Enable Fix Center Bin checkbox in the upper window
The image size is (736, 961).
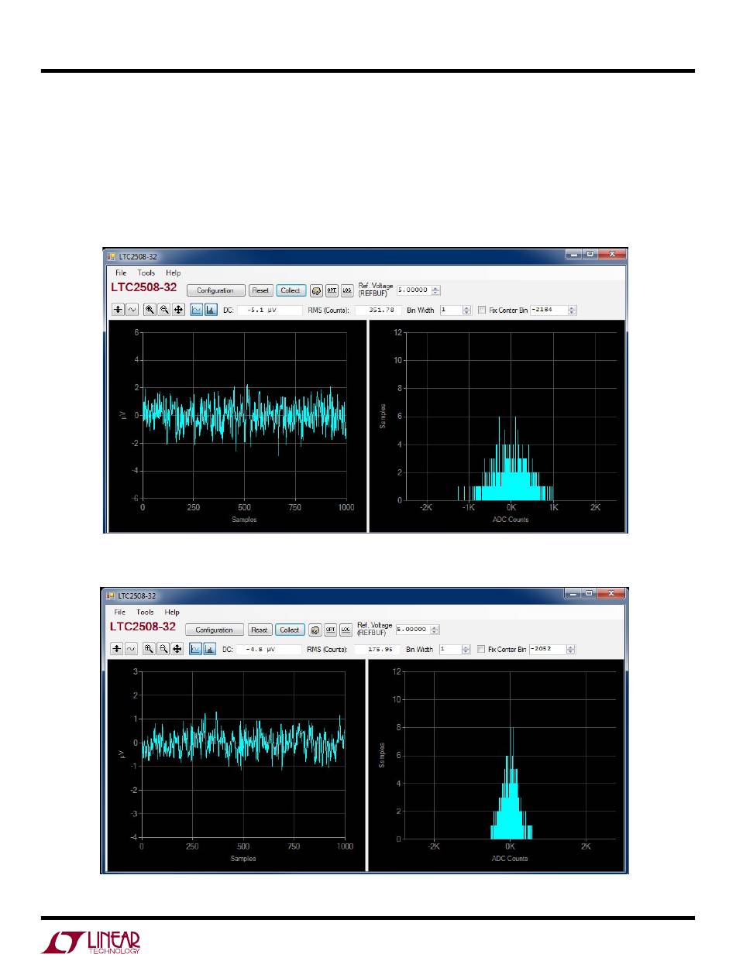pos(482,310)
